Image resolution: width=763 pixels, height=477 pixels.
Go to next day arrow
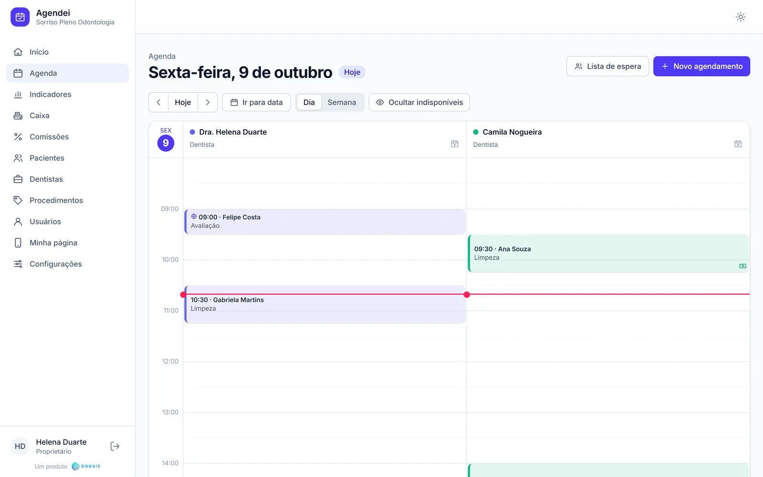click(207, 102)
